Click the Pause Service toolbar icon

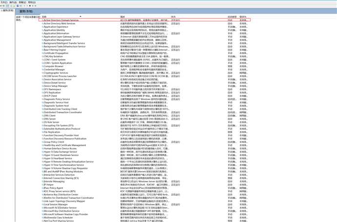click(x=33, y=6)
